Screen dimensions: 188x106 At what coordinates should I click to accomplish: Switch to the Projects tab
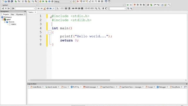tap(6, 14)
